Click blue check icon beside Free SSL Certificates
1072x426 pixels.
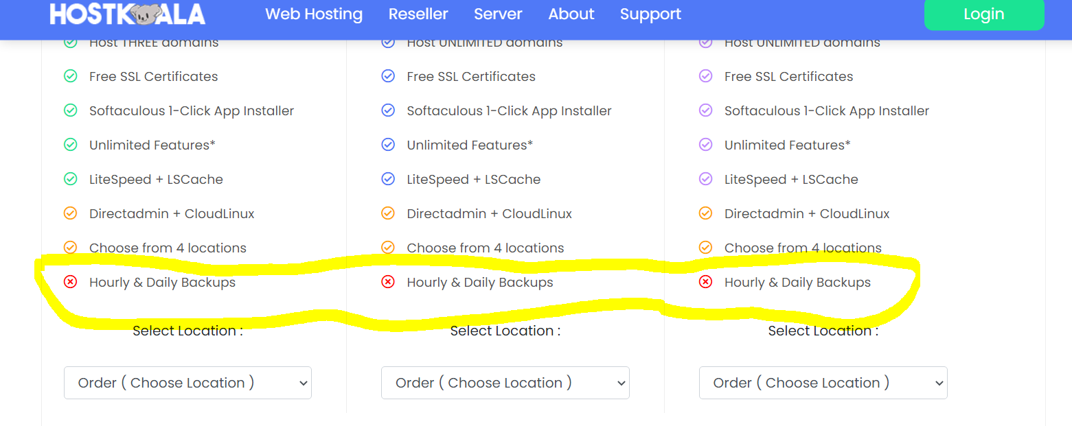tap(388, 76)
